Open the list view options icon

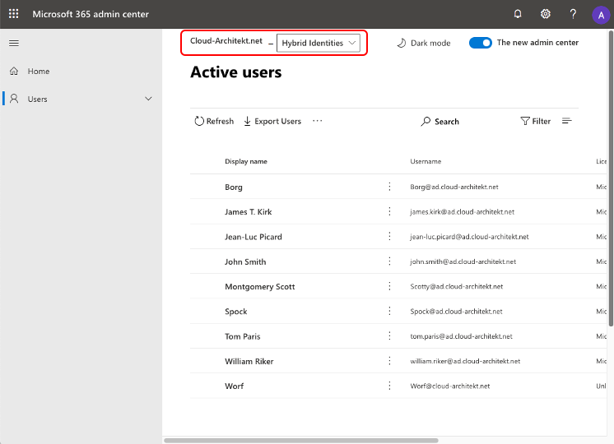click(x=566, y=121)
